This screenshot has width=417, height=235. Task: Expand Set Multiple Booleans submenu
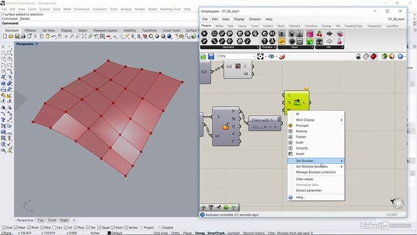tap(316, 166)
